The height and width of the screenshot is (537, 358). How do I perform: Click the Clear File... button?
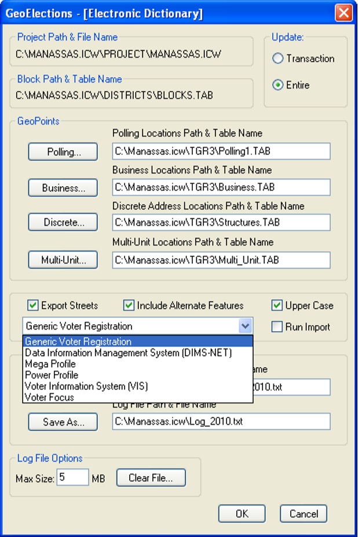[151, 478]
